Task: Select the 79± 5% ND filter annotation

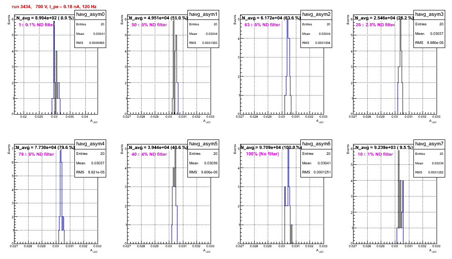Action: (x=36, y=154)
